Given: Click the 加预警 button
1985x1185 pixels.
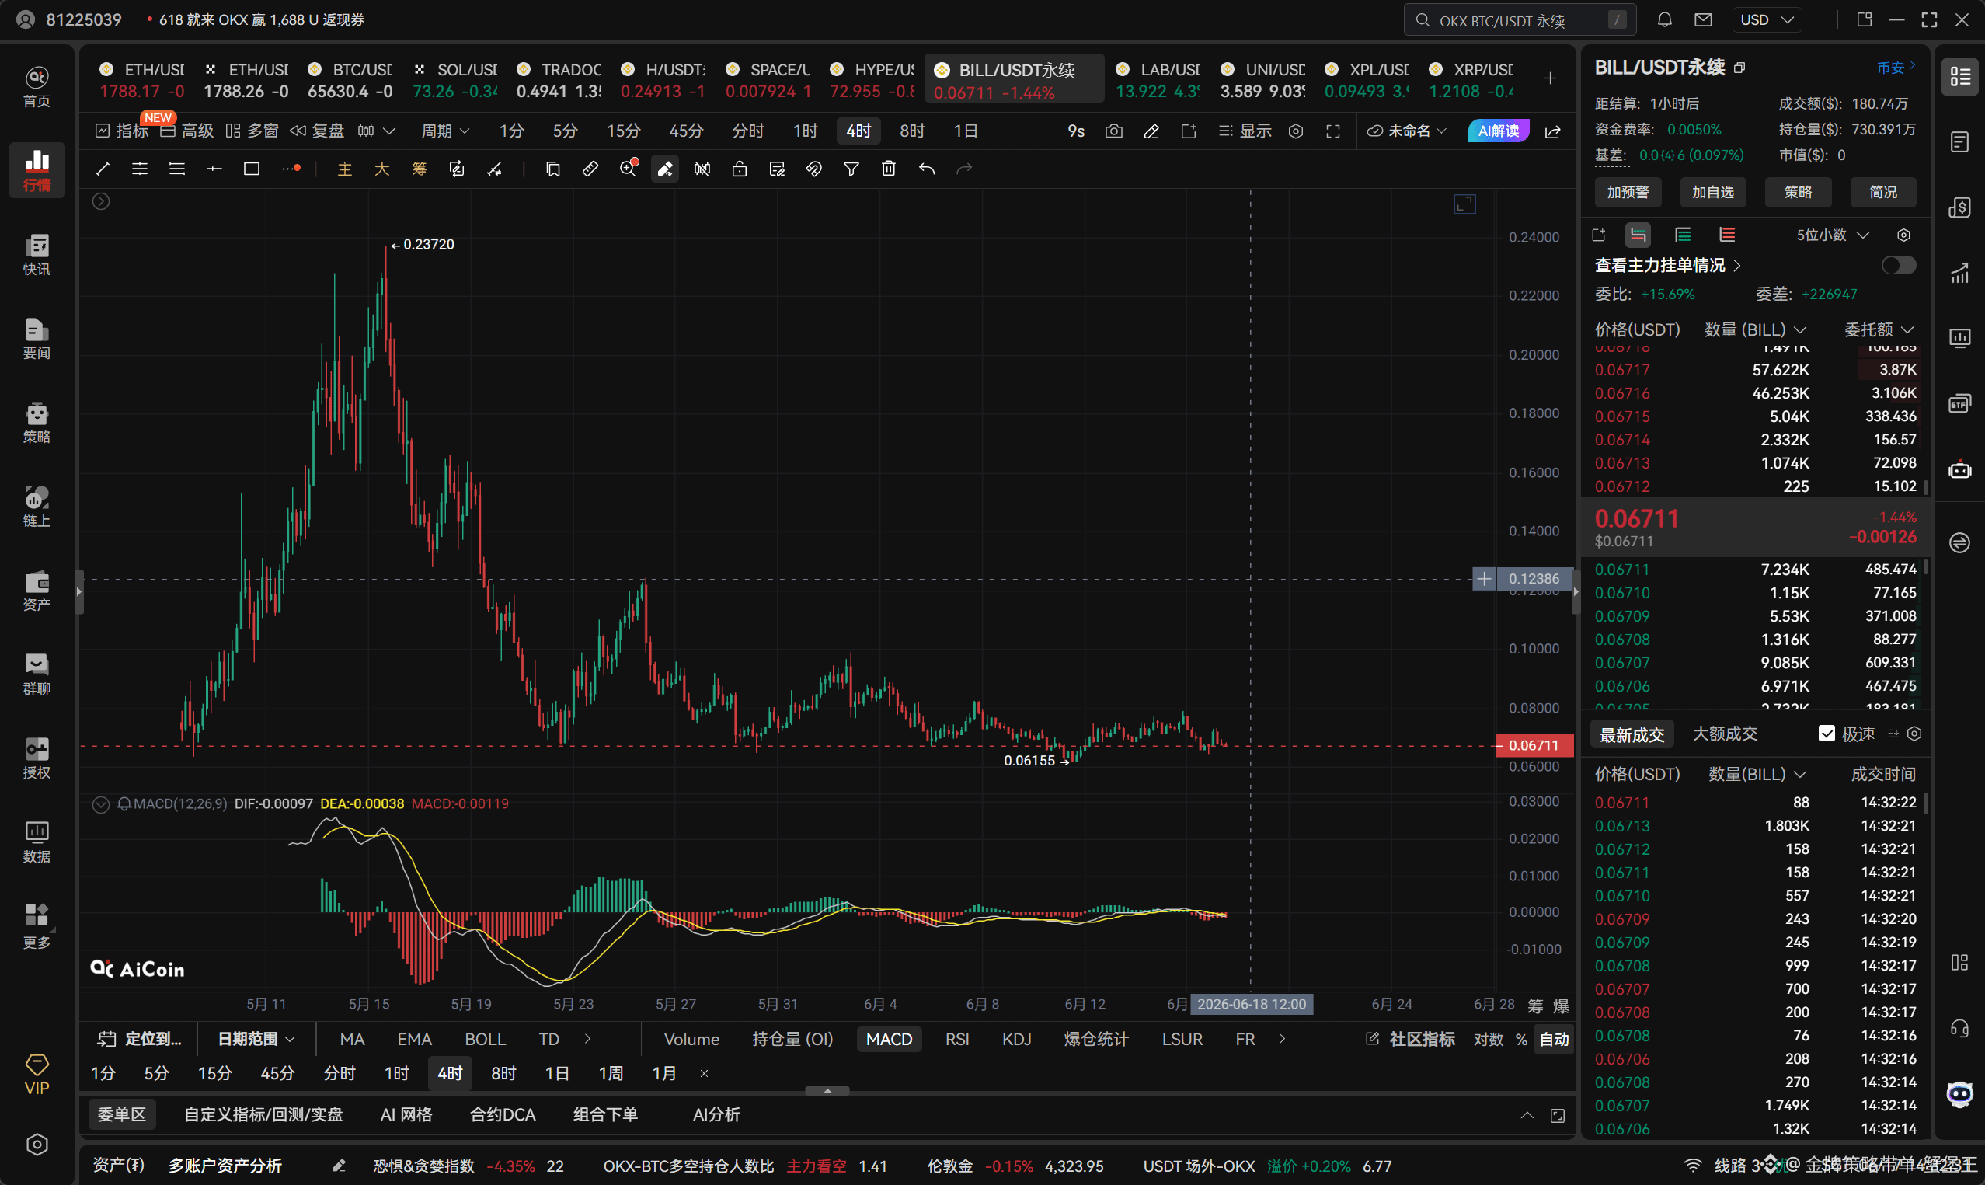Looking at the screenshot, I should tap(1628, 193).
